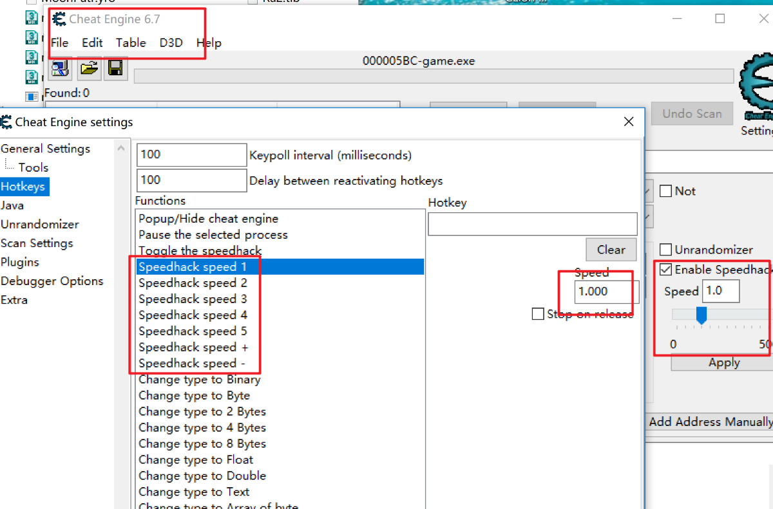This screenshot has height=509, width=773.
Task: Click scroll up arrow in settings tree
Action: [120, 147]
